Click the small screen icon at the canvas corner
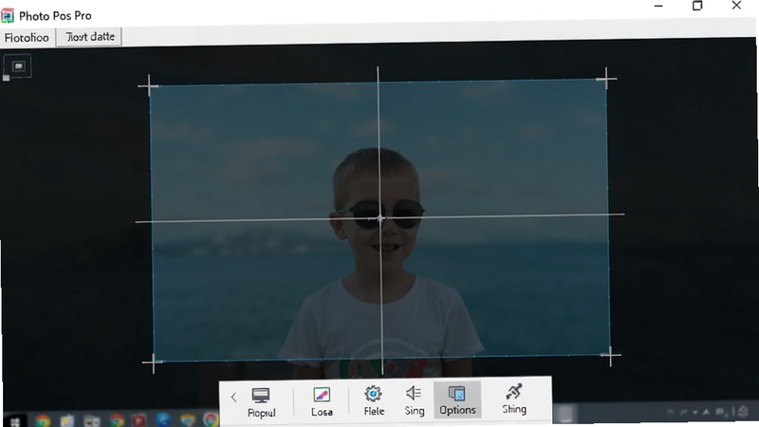 click(18, 66)
